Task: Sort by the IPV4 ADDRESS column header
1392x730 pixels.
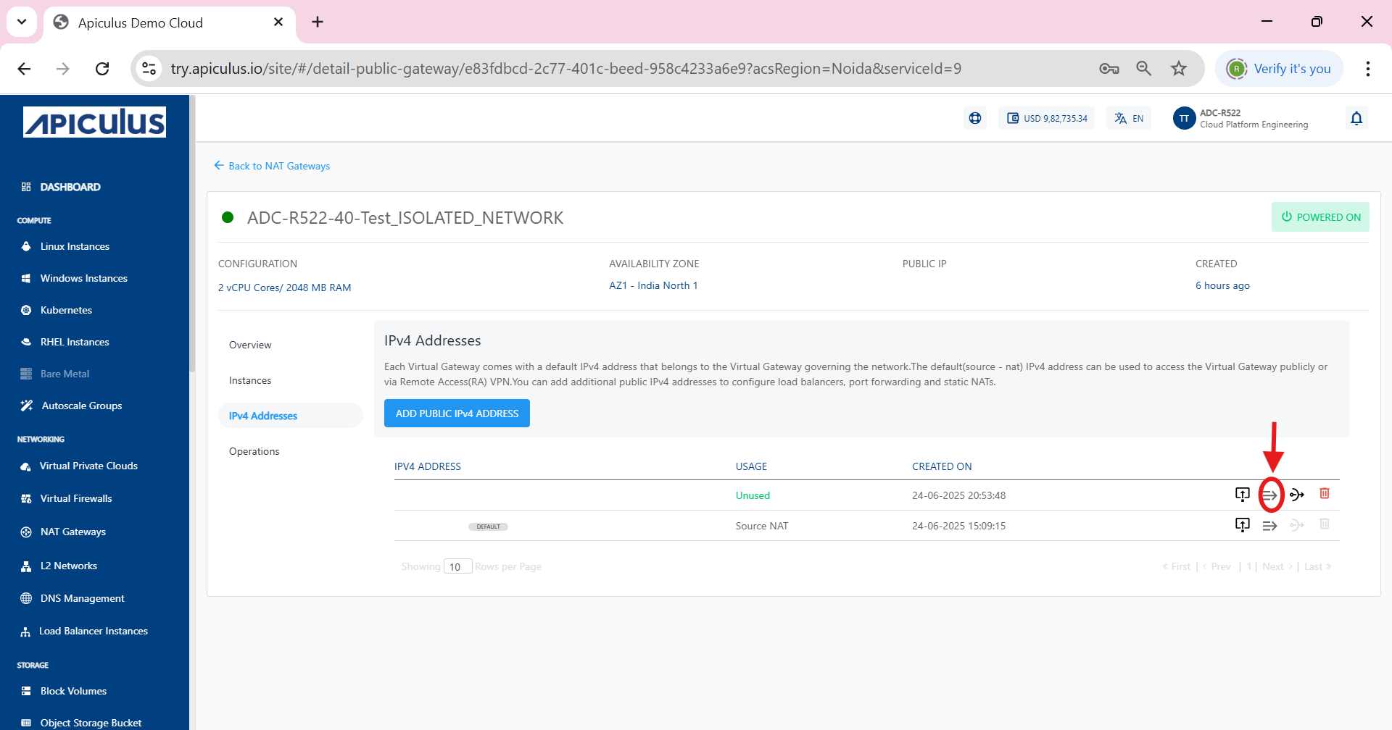Action: click(x=427, y=466)
